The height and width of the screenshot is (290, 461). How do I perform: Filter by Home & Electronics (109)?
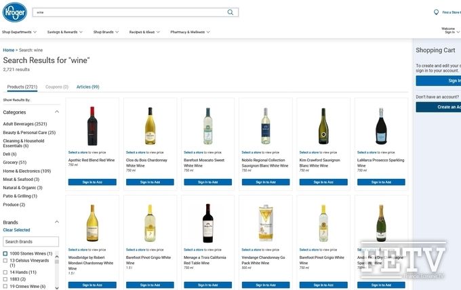tap(26, 171)
